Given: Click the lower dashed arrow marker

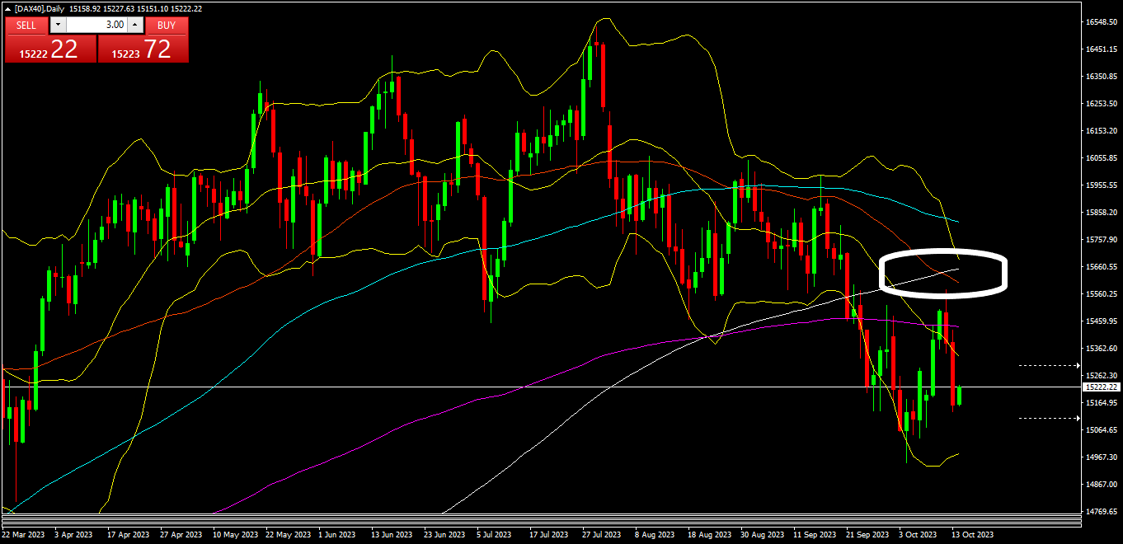Looking at the screenshot, I should click(1049, 418).
